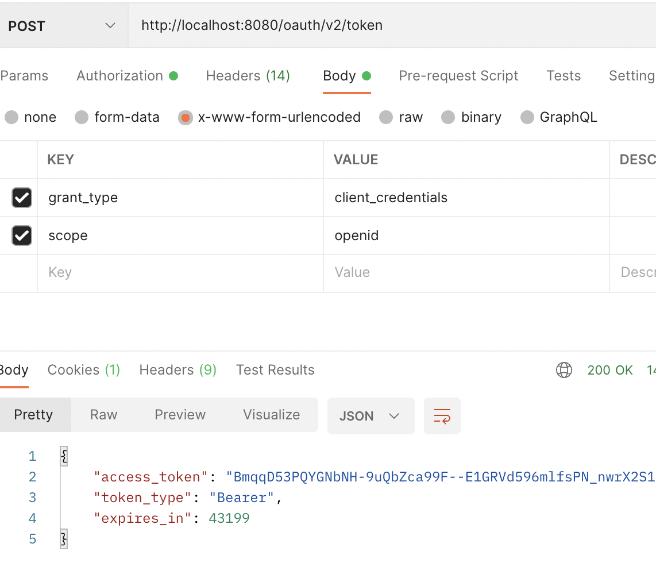Select the none body option
This screenshot has width=656, height=563.
pos(11,117)
